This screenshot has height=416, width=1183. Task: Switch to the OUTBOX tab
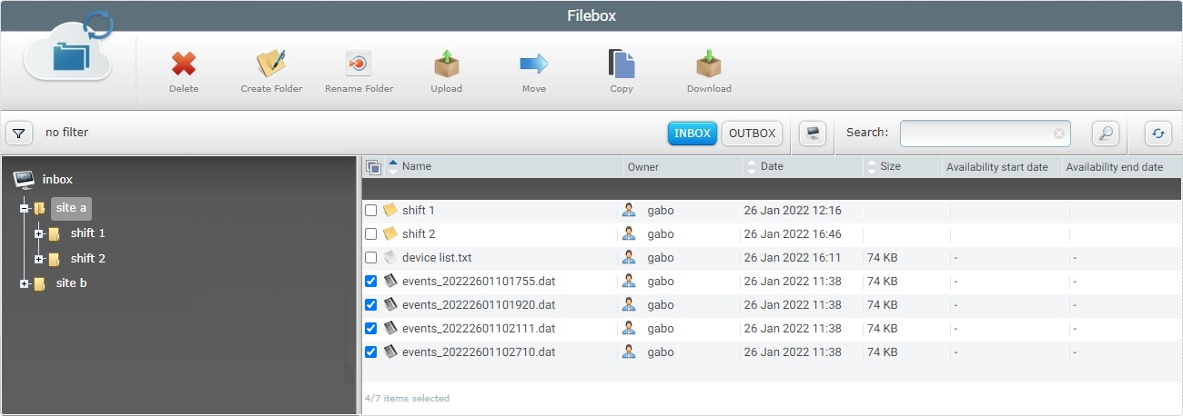point(753,134)
